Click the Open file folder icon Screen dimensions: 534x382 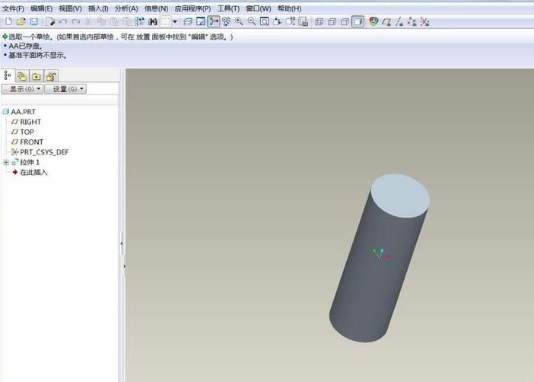pos(21,21)
